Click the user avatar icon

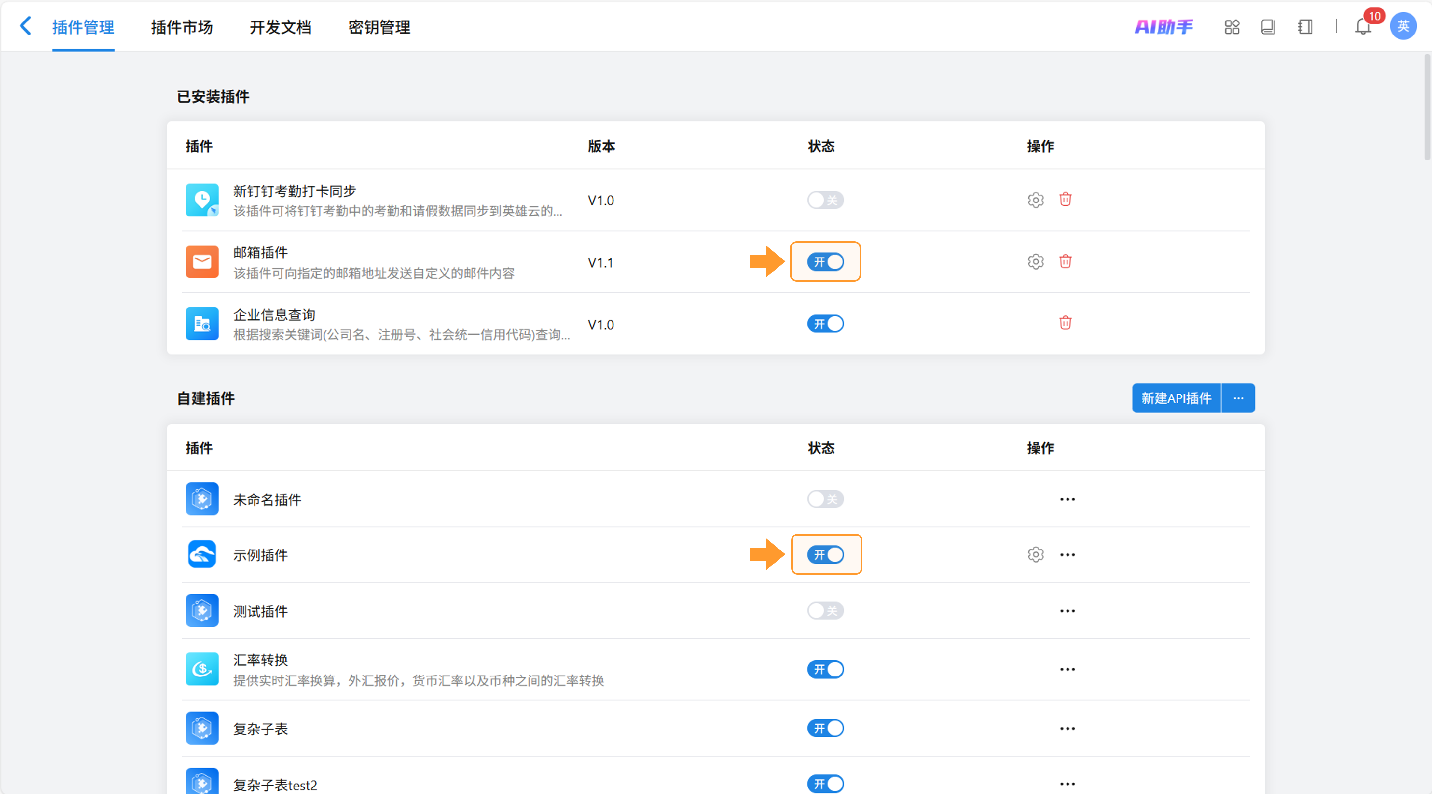[x=1402, y=26]
